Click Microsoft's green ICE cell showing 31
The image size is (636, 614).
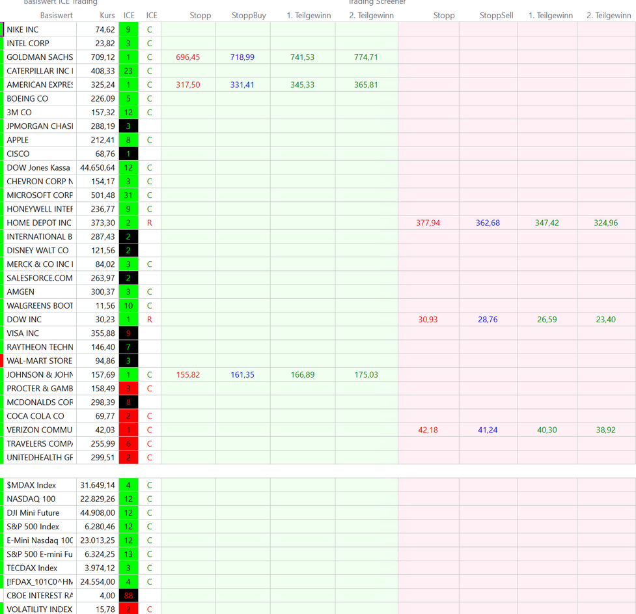click(x=128, y=195)
